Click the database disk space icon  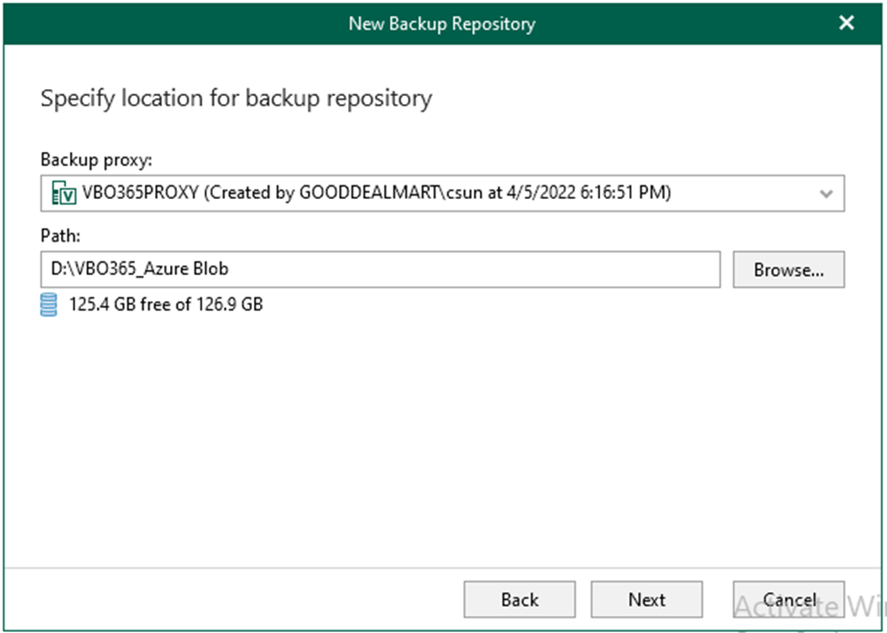[x=49, y=305]
